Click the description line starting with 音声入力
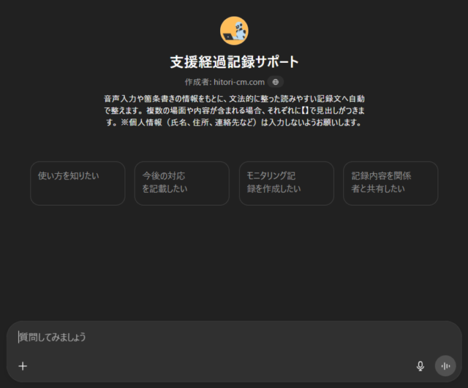 tap(234, 98)
